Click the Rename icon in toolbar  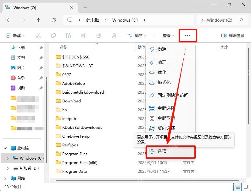tap(84, 35)
